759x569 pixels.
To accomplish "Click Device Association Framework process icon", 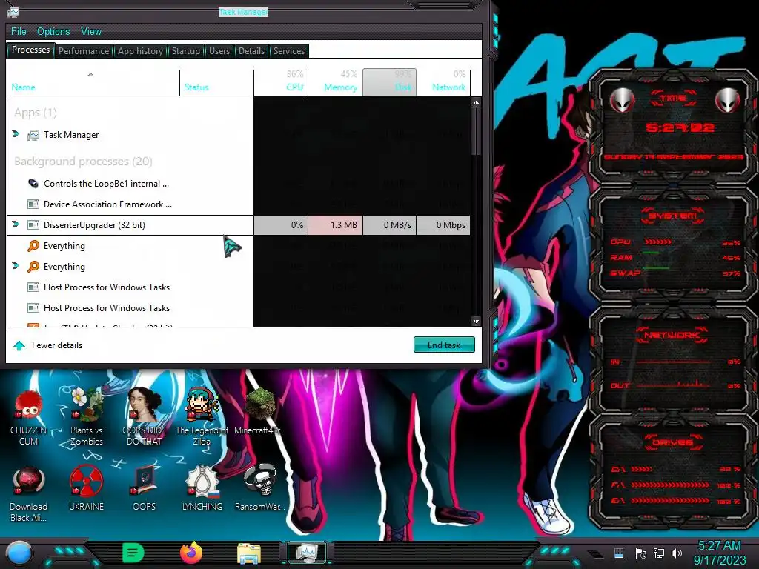I will pyautogui.click(x=33, y=204).
